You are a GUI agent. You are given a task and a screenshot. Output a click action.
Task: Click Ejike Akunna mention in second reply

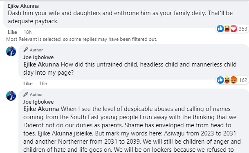pyautogui.click(x=41, y=109)
